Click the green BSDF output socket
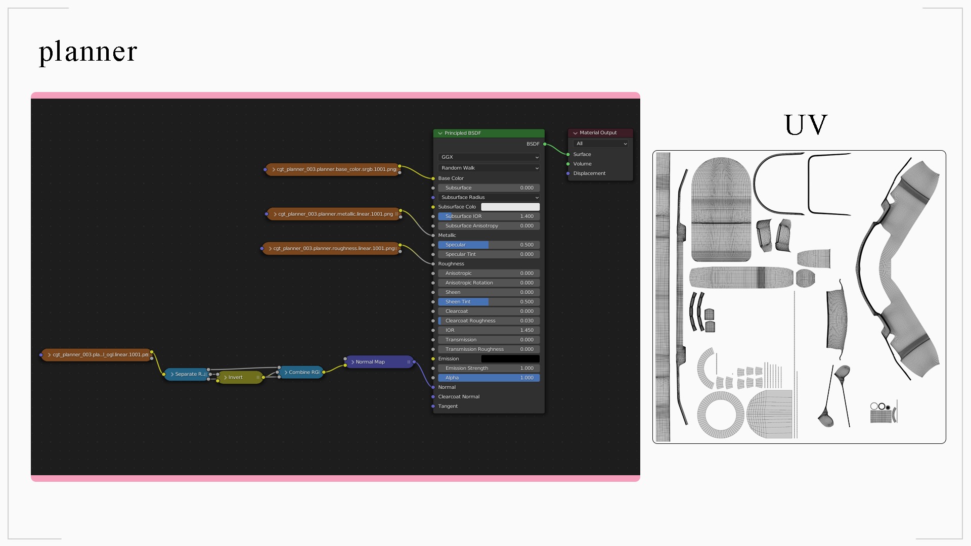This screenshot has height=546, width=971. tap(545, 144)
